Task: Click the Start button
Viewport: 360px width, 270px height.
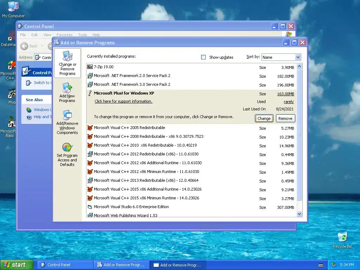Action: (x=17, y=265)
